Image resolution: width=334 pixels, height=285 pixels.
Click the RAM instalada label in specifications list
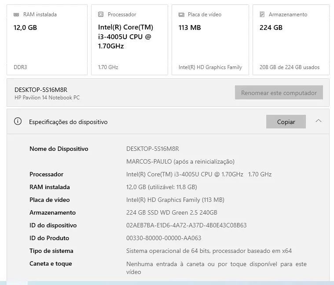(x=50, y=187)
